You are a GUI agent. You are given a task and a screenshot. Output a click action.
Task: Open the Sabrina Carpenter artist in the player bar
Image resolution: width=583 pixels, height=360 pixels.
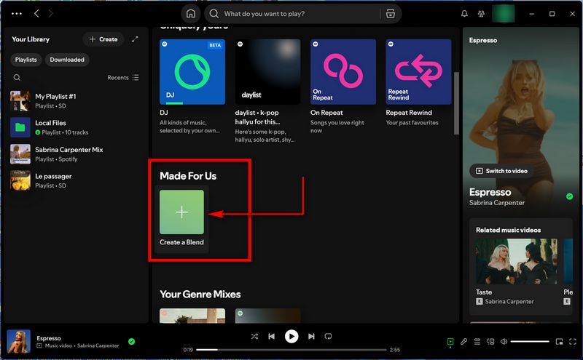point(98,345)
